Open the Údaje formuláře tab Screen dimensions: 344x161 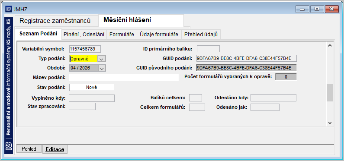click(x=159, y=35)
